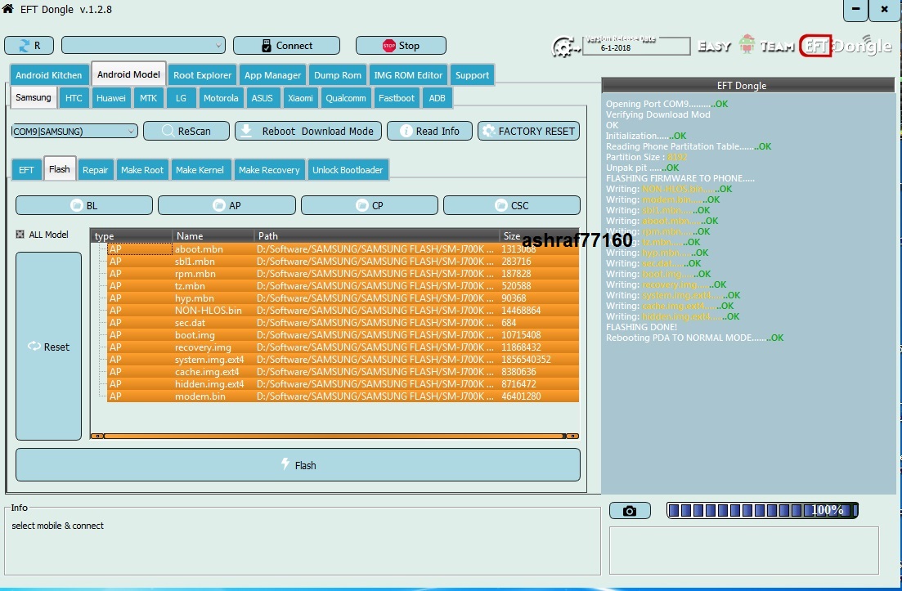Click the version release date field
Viewport: 902px width, 591px height.
(x=636, y=46)
